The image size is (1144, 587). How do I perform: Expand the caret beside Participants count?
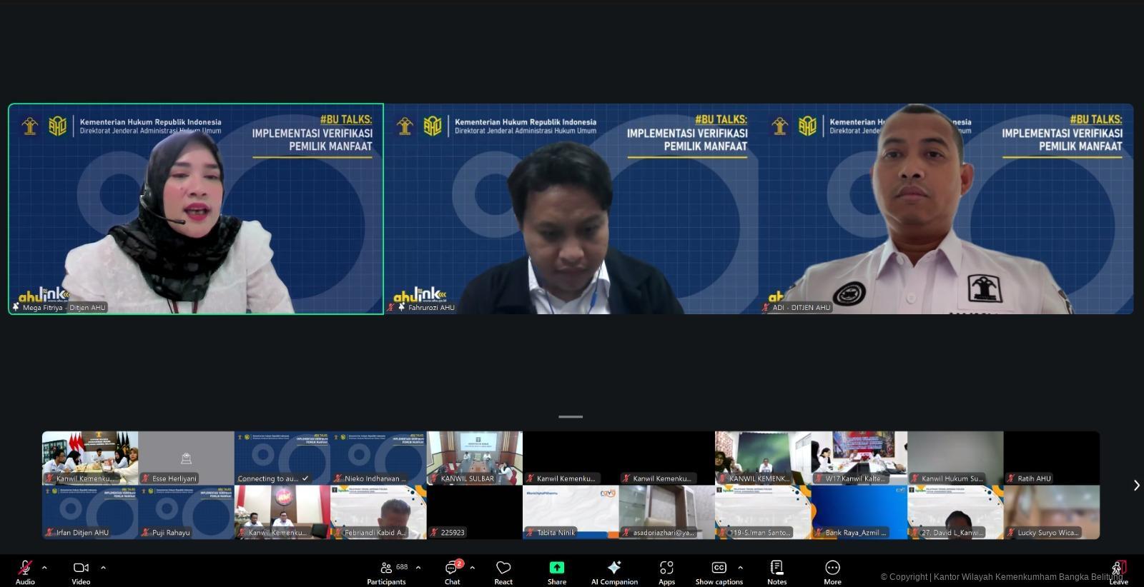click(x=418, y=568)
